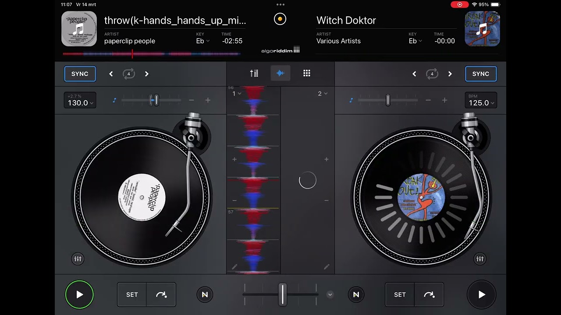561x315 pixels.
Task: Double the left deck loop length
Action: coord(147,74)
